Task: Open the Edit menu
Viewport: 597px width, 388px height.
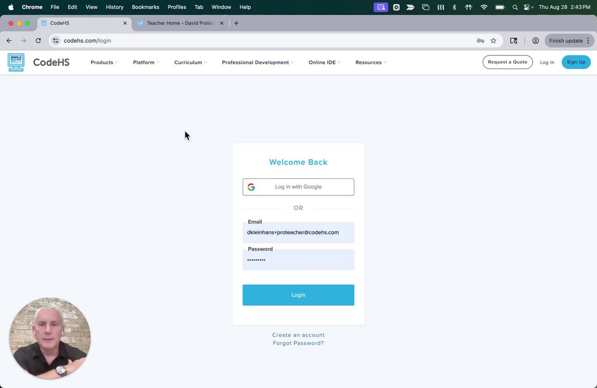Action: click(x=72, y=7)
